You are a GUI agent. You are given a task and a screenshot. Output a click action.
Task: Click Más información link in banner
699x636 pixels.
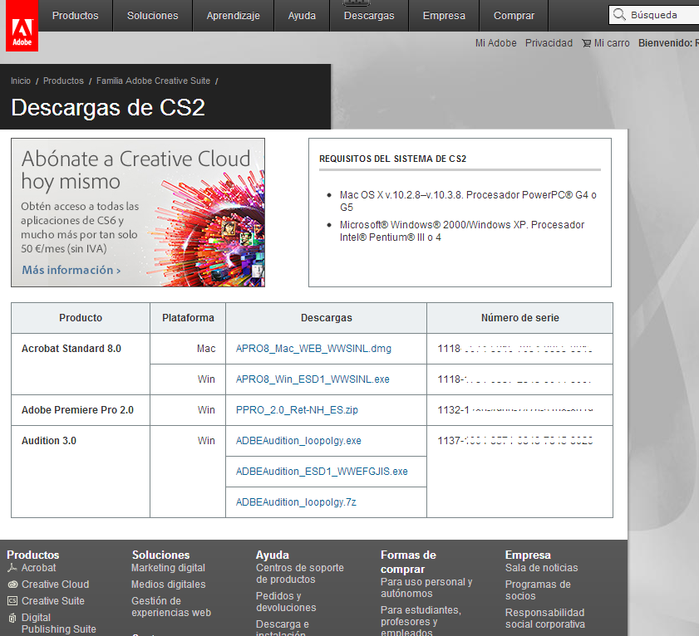71,270
